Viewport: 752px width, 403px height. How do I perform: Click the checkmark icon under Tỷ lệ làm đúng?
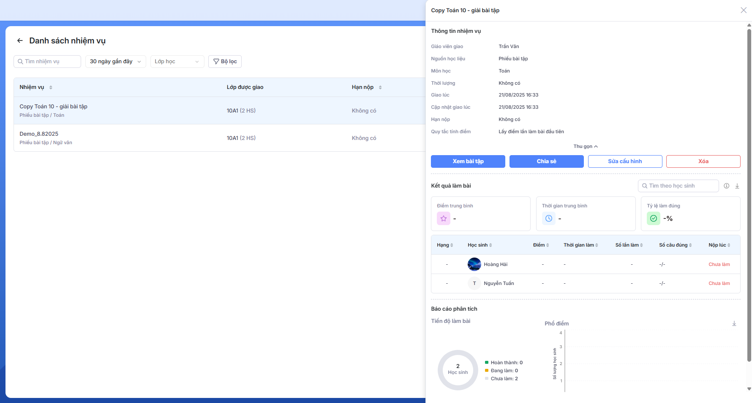(653, 218)
